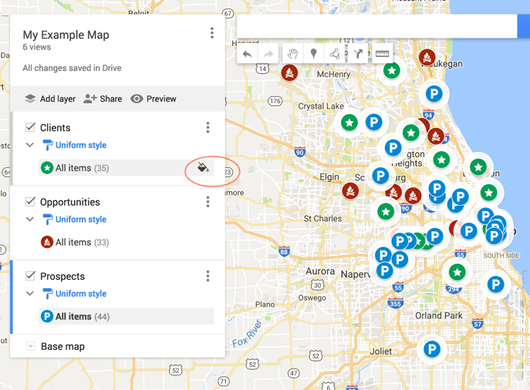Expand the Base map dropdown arrow
This screenshot has height=390, width=530.
(30, 346)
